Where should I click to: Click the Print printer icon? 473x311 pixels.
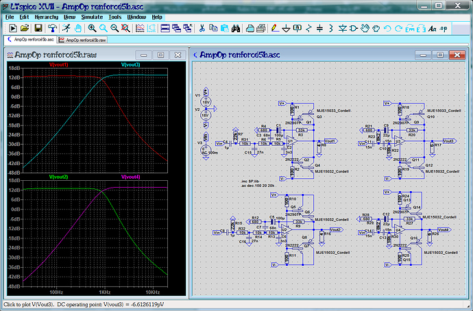coord(250,28)
